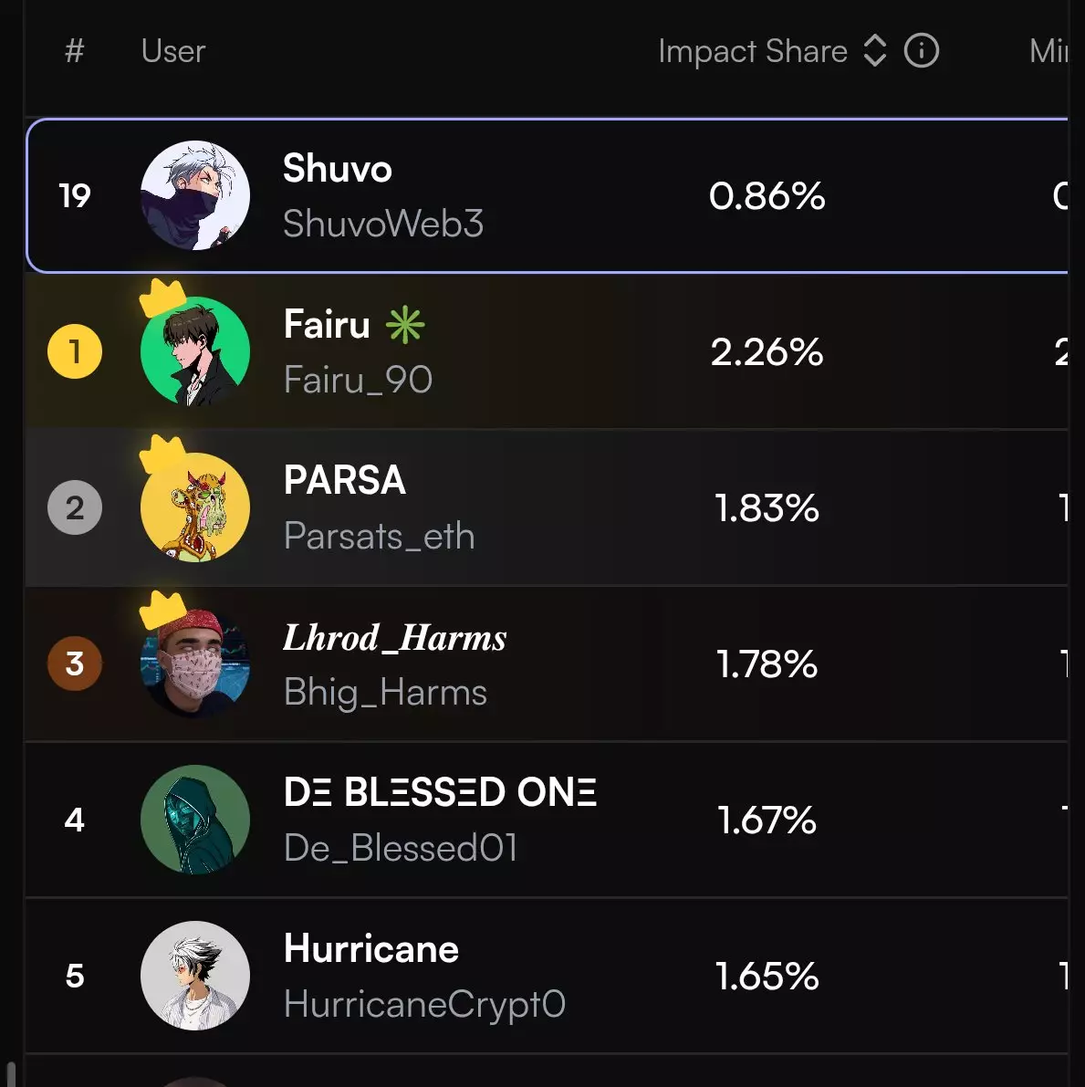Click the Bhig_Harms handle
1085x1087 pixels.
[x=385, y=692]
